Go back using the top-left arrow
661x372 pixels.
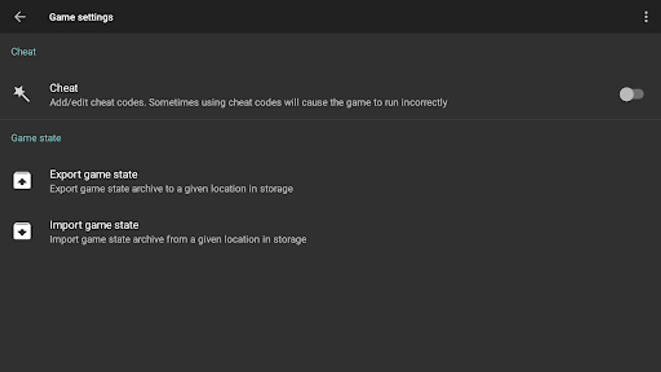[20, 17]
